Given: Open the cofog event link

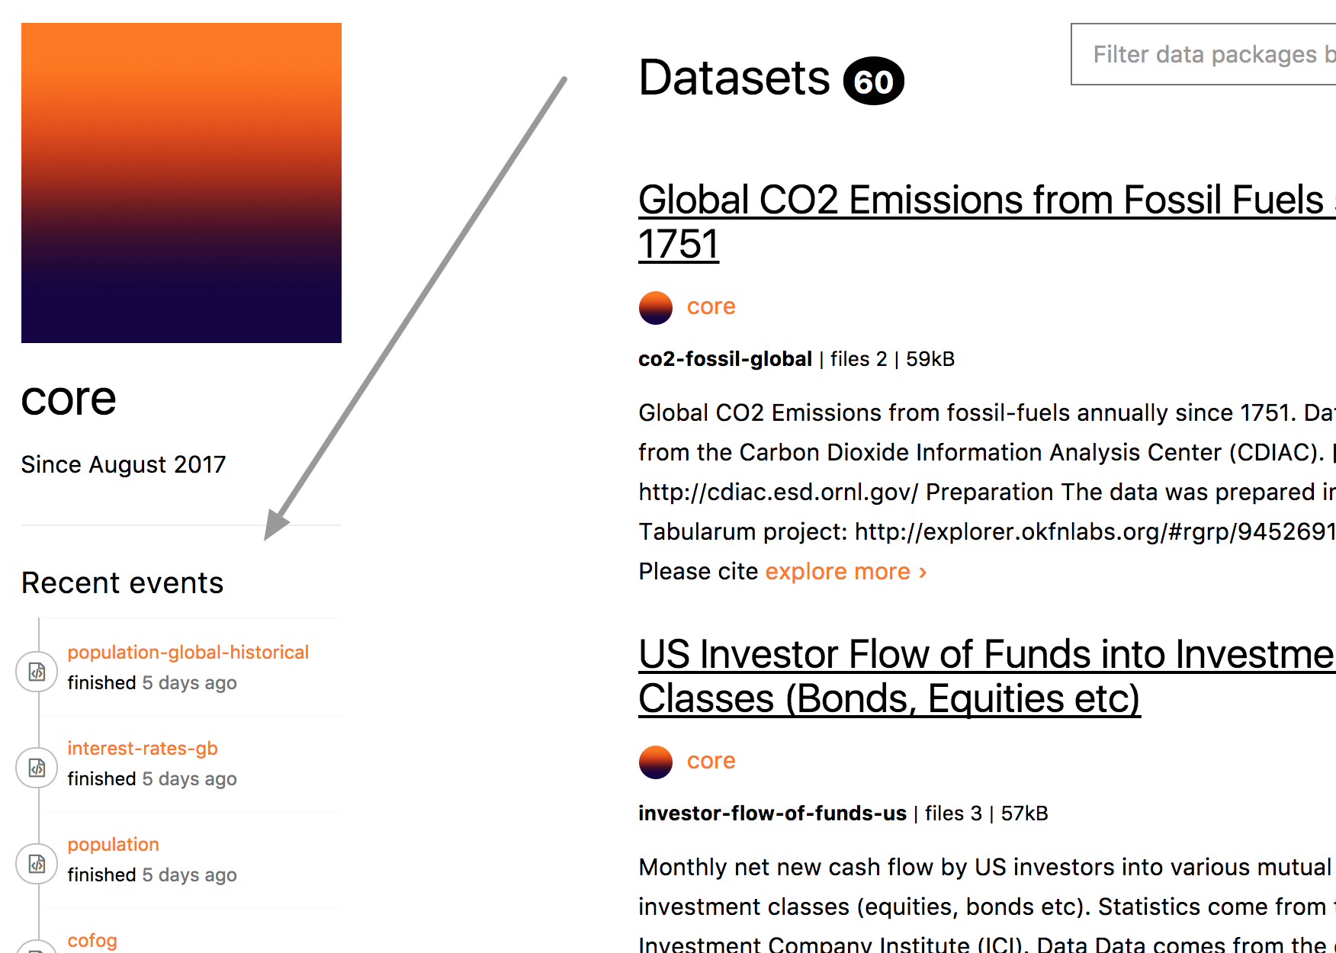Looking at the screenshot, I should coord(92,941).
